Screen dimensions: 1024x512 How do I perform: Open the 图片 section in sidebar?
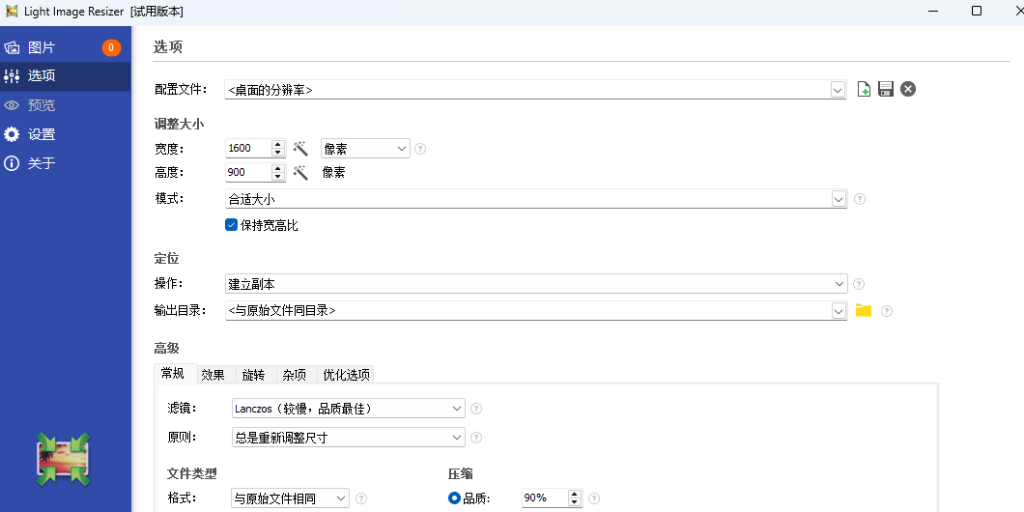pos(66,47)
